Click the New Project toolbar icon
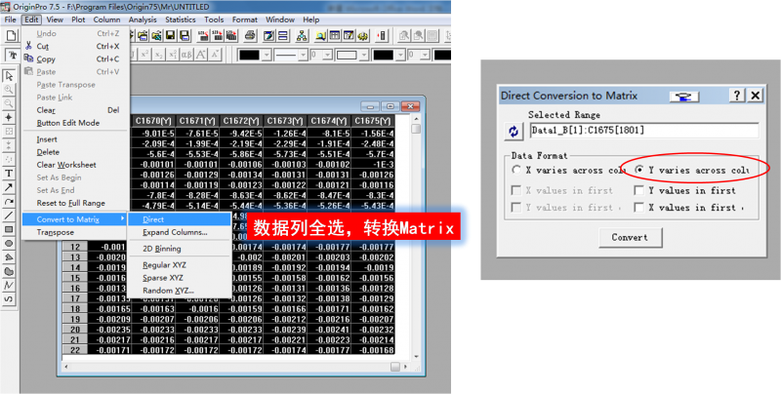This screenshot has height=394, width=781. click(x=12, y=36)
